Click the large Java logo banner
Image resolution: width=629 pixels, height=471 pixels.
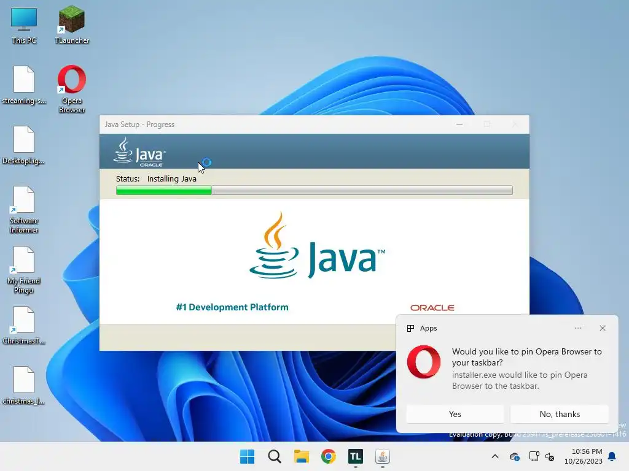pyautogui.click(x=317, y=245)
